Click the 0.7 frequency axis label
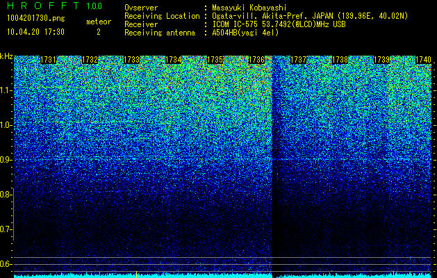The image size is (437, 278). click(x=6, y=229)
